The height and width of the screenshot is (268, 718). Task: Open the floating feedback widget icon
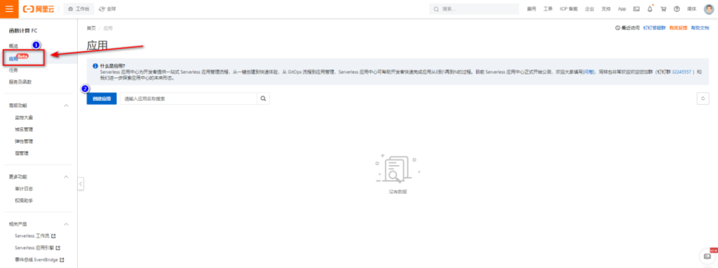pyautogui.click(x=708, y=256)
